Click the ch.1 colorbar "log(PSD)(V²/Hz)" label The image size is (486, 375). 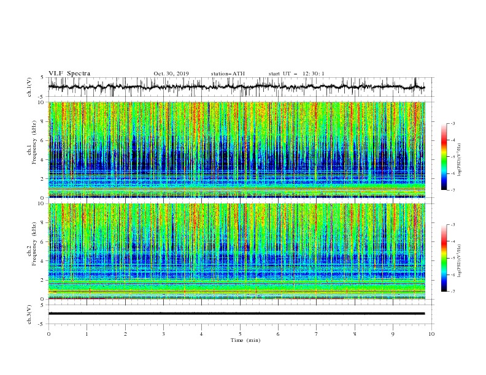click(459, 159)
